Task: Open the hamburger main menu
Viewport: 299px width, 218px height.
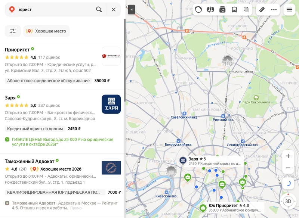Action: tap(289, 10)
